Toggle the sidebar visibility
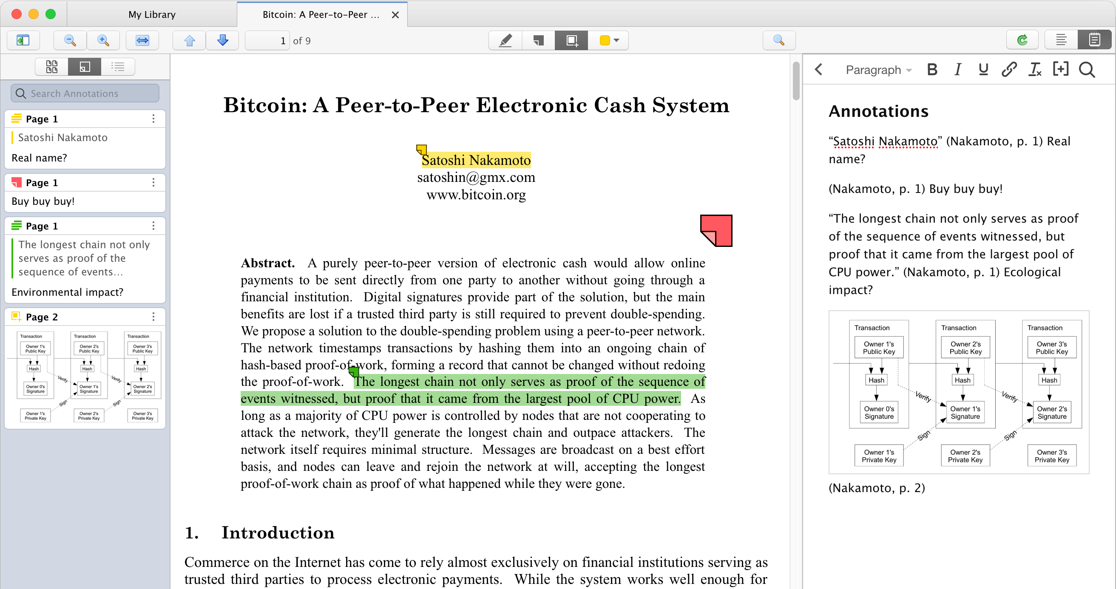Viewport: 1116px width, 589px height. coord(23,40)
